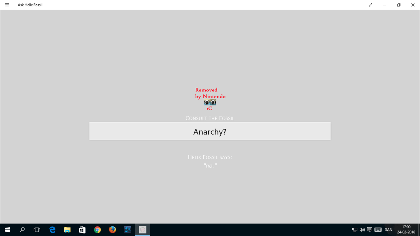
Task: Open the Action Center notifications icon
Action: point(369,230)
